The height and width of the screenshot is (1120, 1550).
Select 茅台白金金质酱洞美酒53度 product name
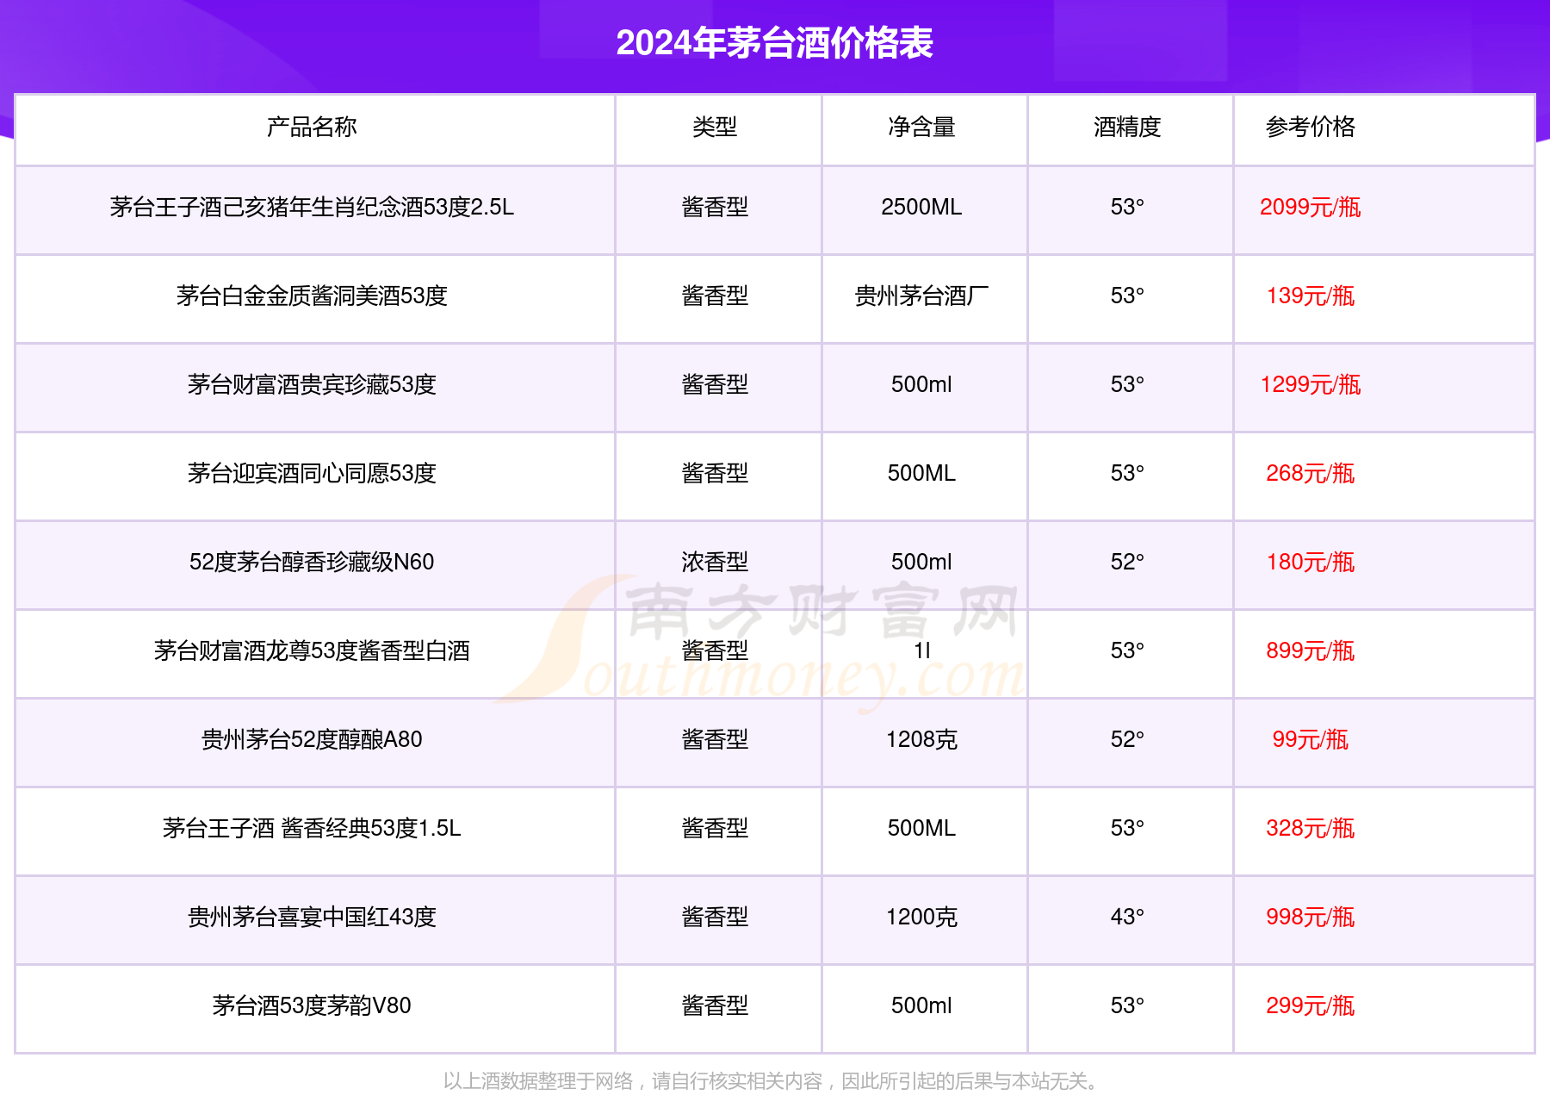(312, 296)
